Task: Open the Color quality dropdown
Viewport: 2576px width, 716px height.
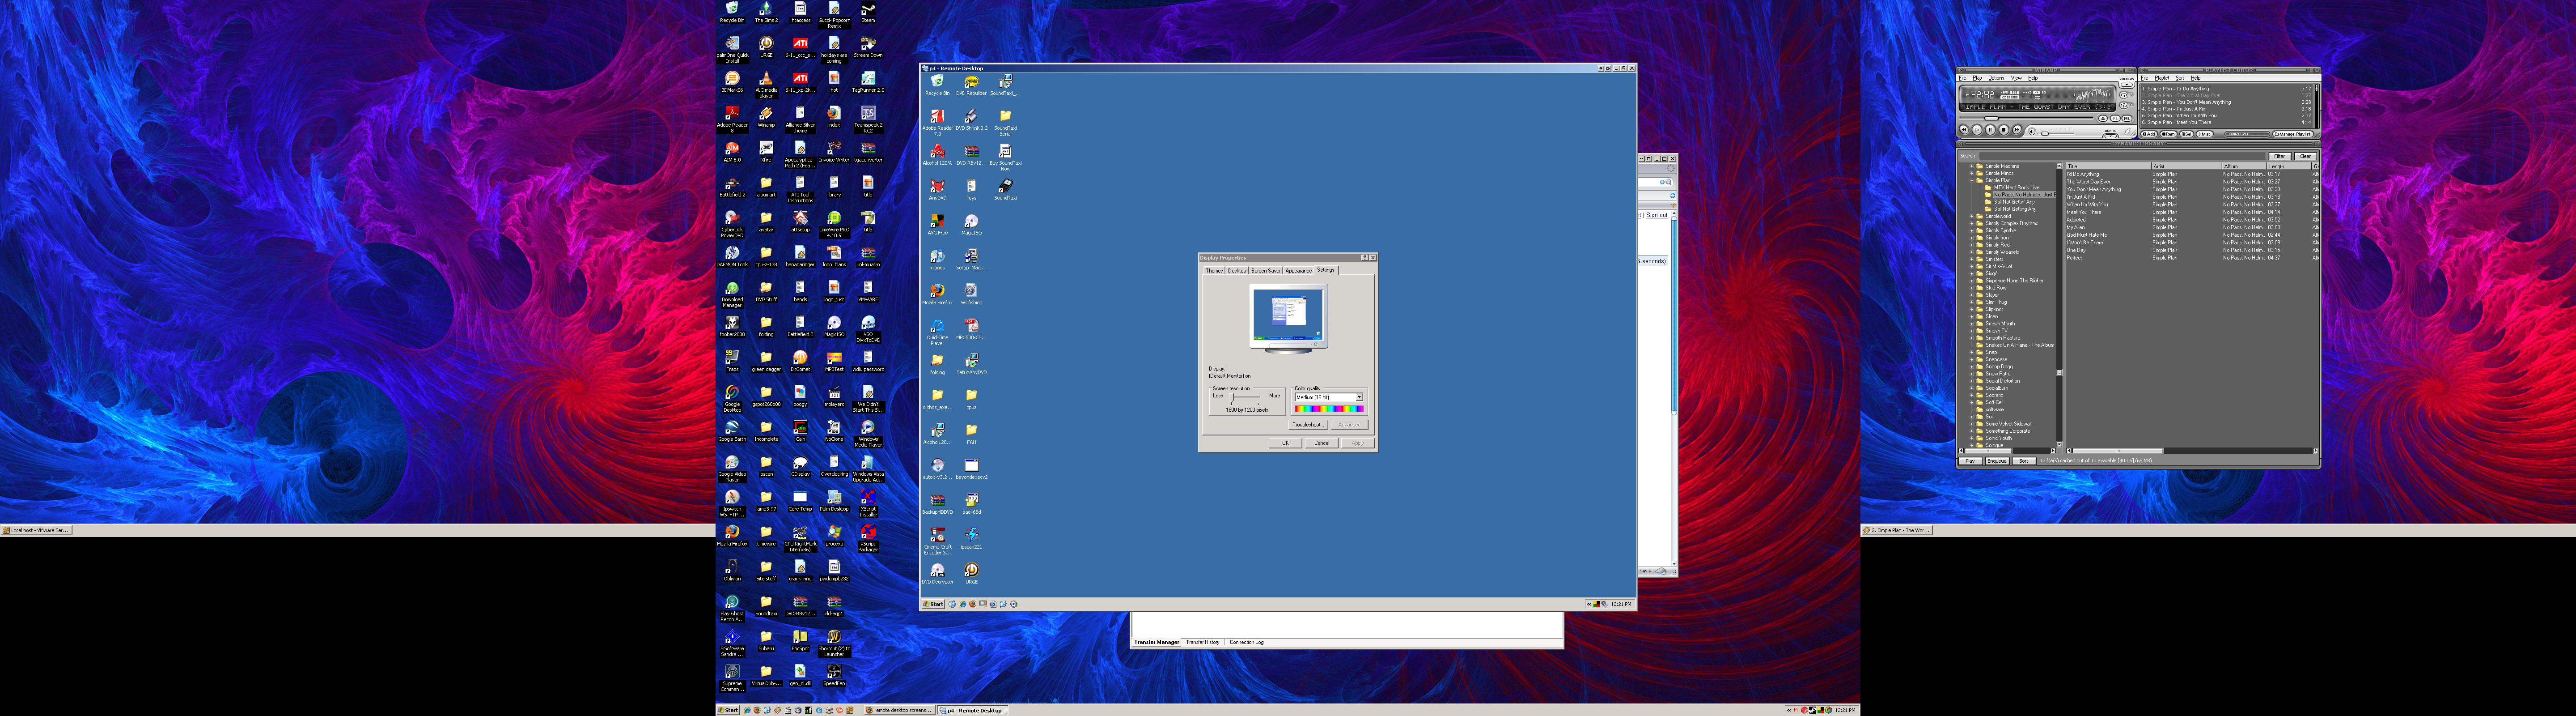Action: [1359, 397]
